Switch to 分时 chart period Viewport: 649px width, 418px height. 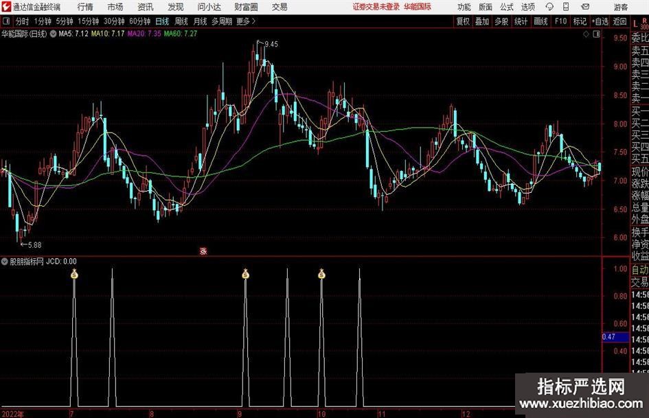coord(22,21)
